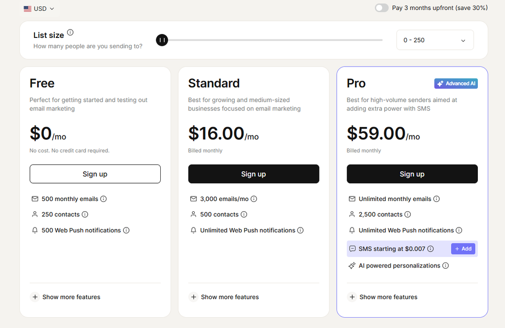505x328 pixels.
Task: Click info icon next to 3,000 emails/mo
Action: click(254, 199)
